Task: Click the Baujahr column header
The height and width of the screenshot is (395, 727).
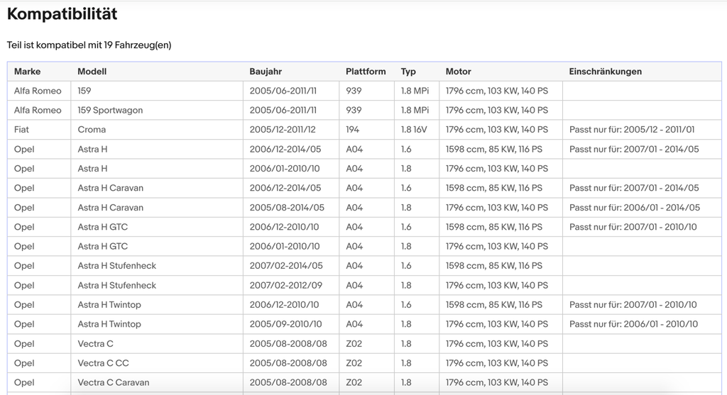Action: tap(266, 72)
